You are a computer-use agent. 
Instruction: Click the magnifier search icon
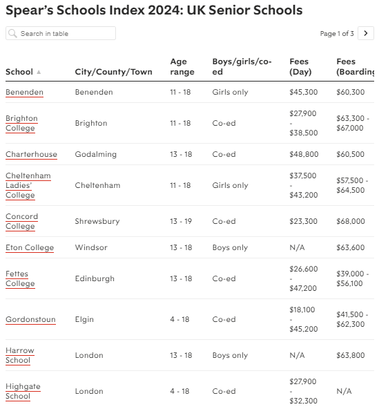point(12,33)
